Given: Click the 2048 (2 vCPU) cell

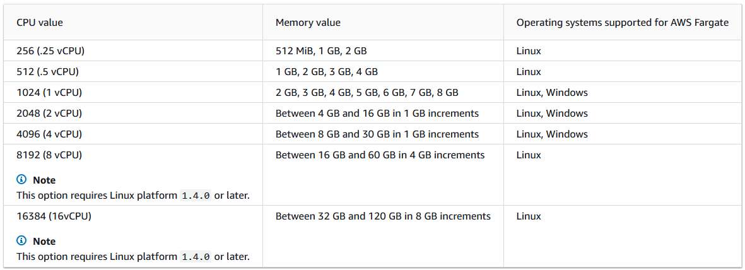Looking at the screenshot, I should (49, 114).
